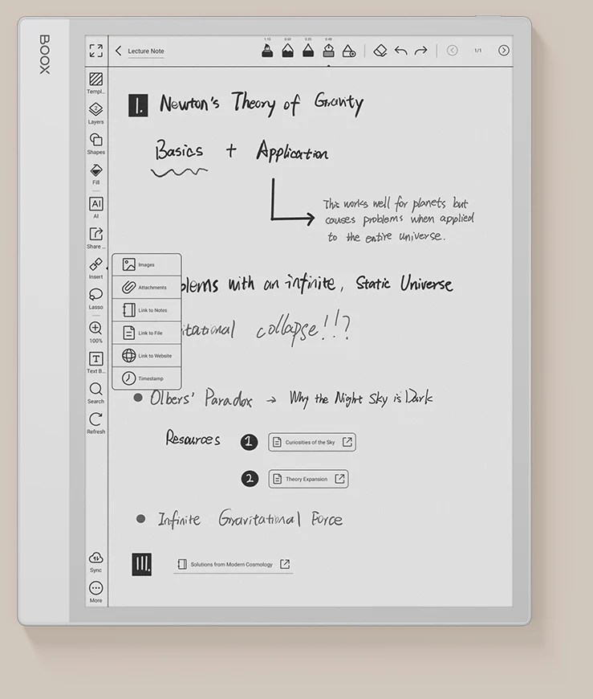Select Link to Website option
This screenshot has width=593, height=699.
click(x=146, y=355)
